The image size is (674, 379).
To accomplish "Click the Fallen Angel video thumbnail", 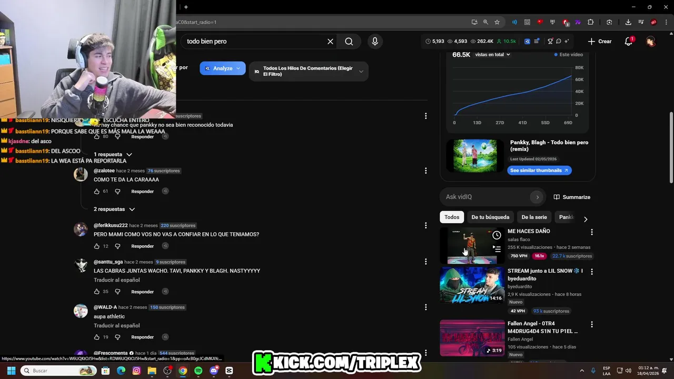I will pyautogui.click(x=472, y=338).
